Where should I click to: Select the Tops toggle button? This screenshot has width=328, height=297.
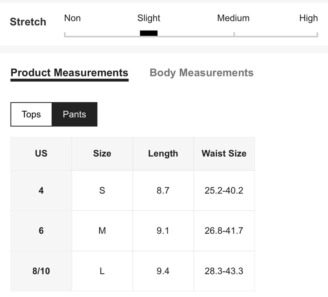[31, 114]
